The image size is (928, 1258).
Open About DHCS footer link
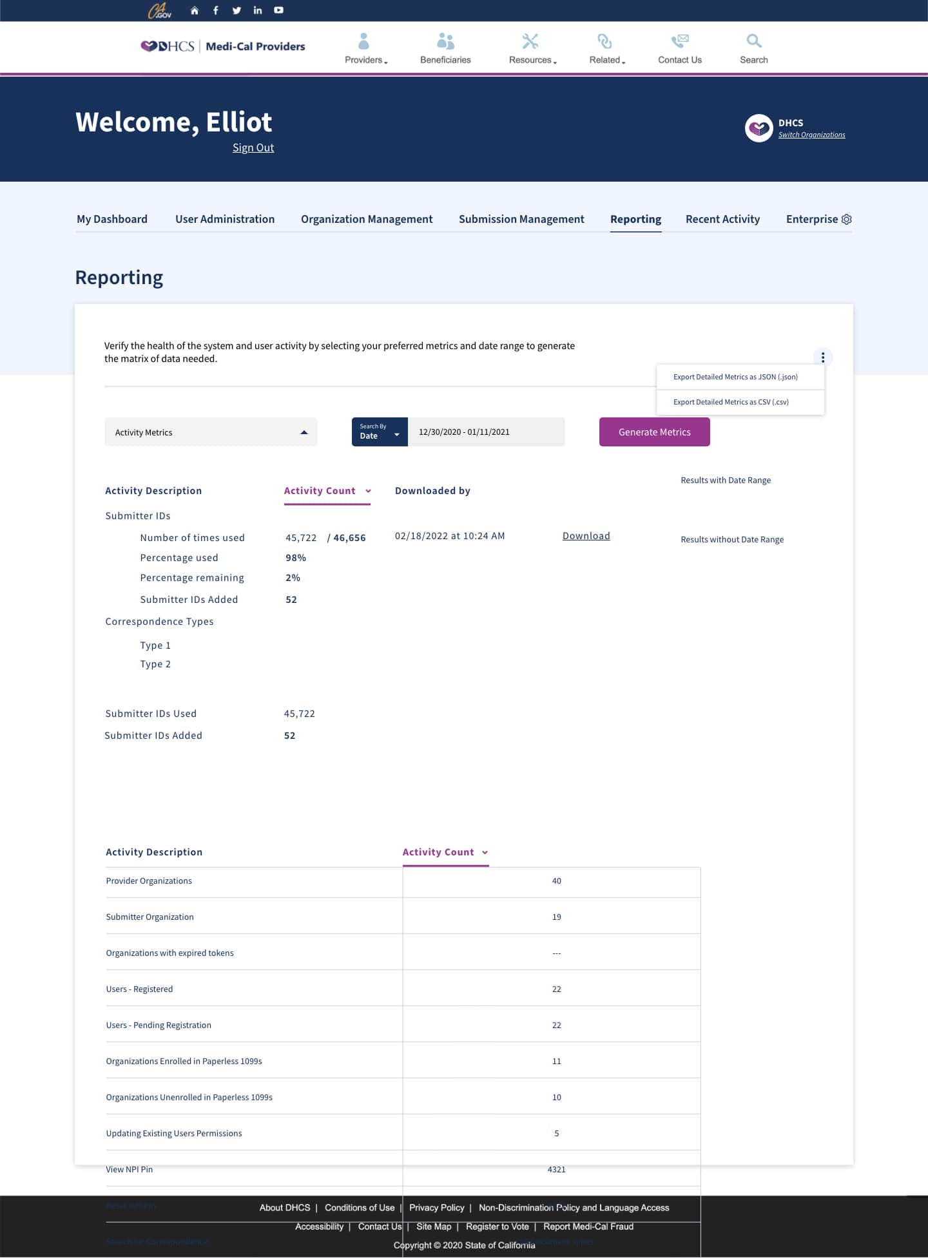[x=285, y=1208]
